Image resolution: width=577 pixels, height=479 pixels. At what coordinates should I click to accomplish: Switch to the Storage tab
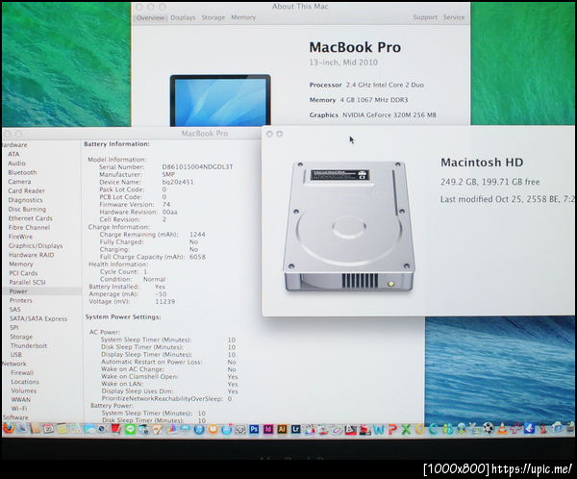[x=213, y=17]
